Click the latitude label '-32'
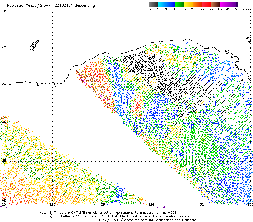The height and width of the screenshot is (222, 253). [3, 47]
